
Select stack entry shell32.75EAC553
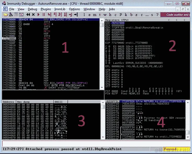point(146,104)
